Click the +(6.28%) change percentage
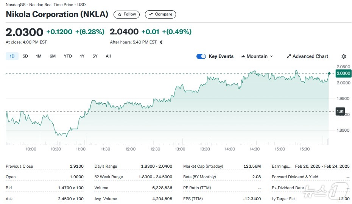 point(90,32)
